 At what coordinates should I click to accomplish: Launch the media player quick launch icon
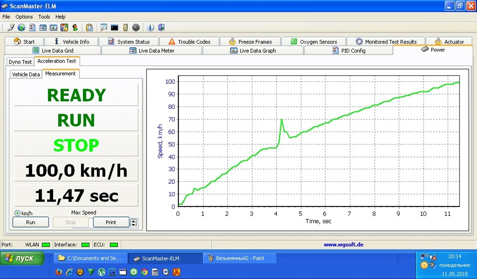point(165,272)
